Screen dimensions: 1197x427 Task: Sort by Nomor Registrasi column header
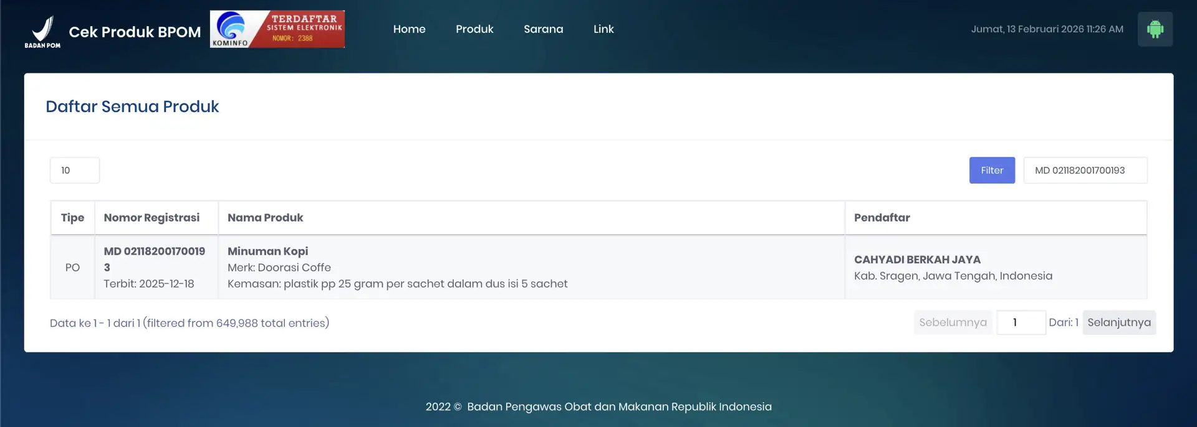point(156,218)
